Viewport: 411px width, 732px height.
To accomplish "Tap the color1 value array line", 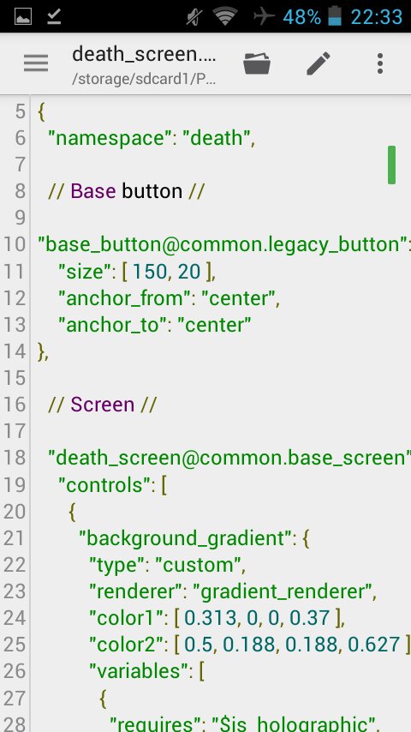I will (217, 618).
